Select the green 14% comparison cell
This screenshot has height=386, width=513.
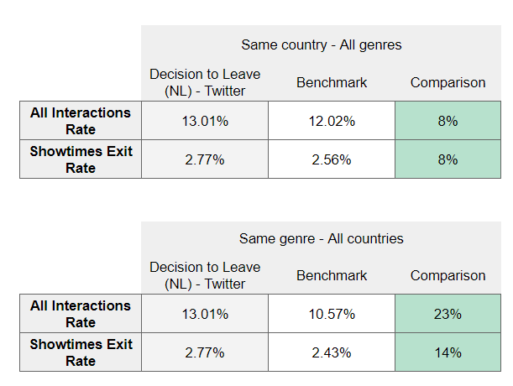[x=448, y=352]
